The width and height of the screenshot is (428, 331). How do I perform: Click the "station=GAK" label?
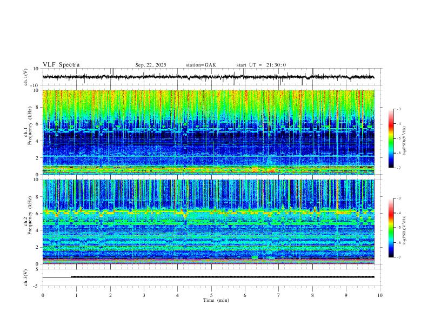(x=200, y=65)
